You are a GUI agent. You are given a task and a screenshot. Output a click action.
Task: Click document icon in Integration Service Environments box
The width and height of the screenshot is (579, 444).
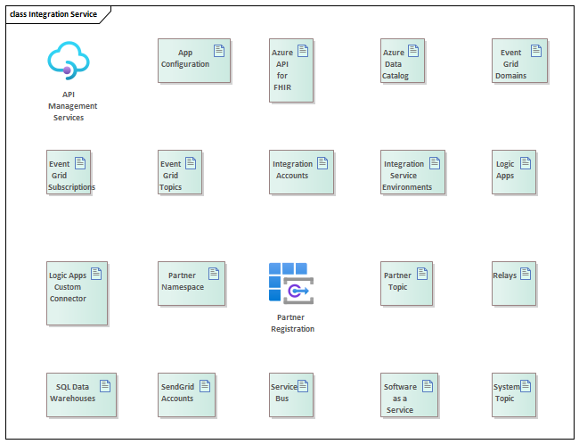point(435,163)
